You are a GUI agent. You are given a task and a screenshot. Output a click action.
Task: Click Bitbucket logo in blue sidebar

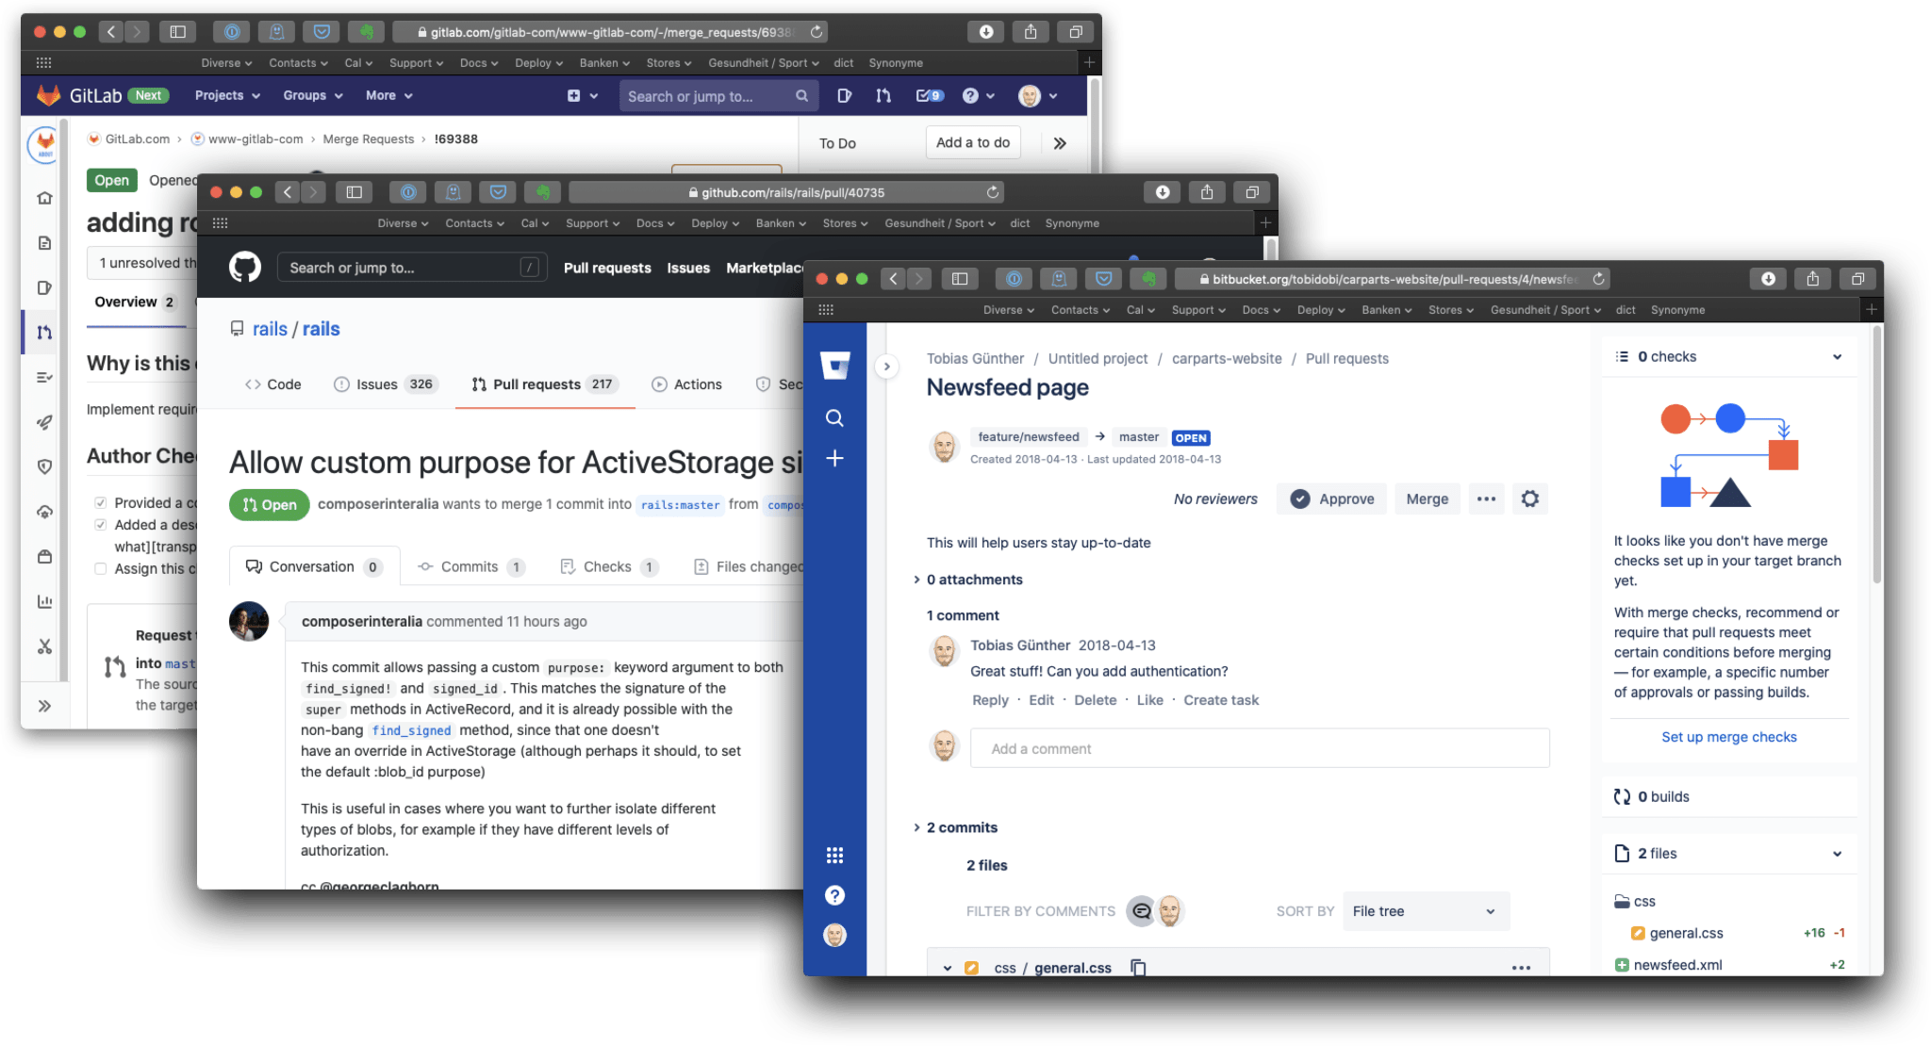pyautogui.click(x=834, y=366)
